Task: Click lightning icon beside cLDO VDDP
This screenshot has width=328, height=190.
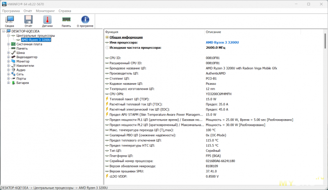Action: [x=107, y=176]
